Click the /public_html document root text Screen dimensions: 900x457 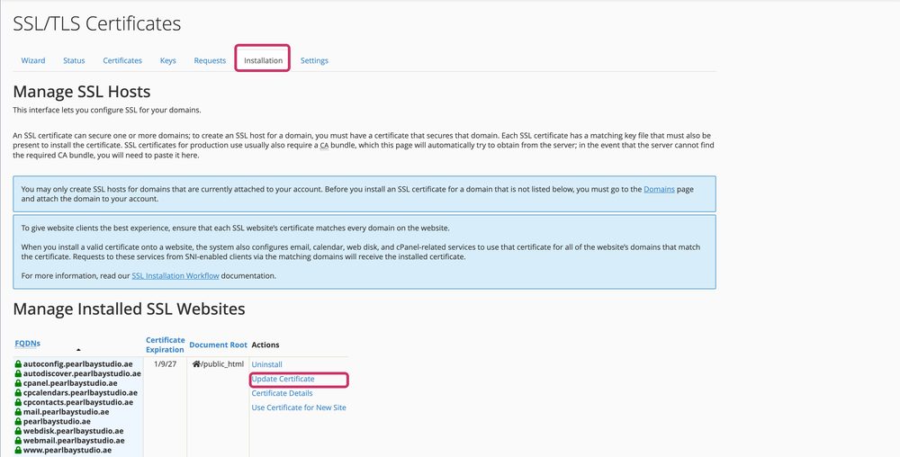(222, 364)
